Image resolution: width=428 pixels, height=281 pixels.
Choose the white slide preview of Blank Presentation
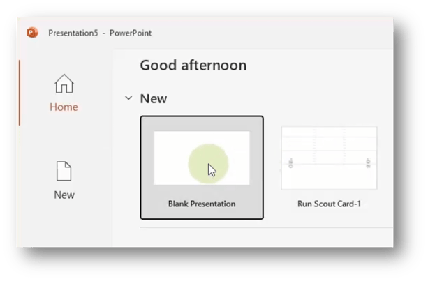pyautogui.click(x=202, y=158)
